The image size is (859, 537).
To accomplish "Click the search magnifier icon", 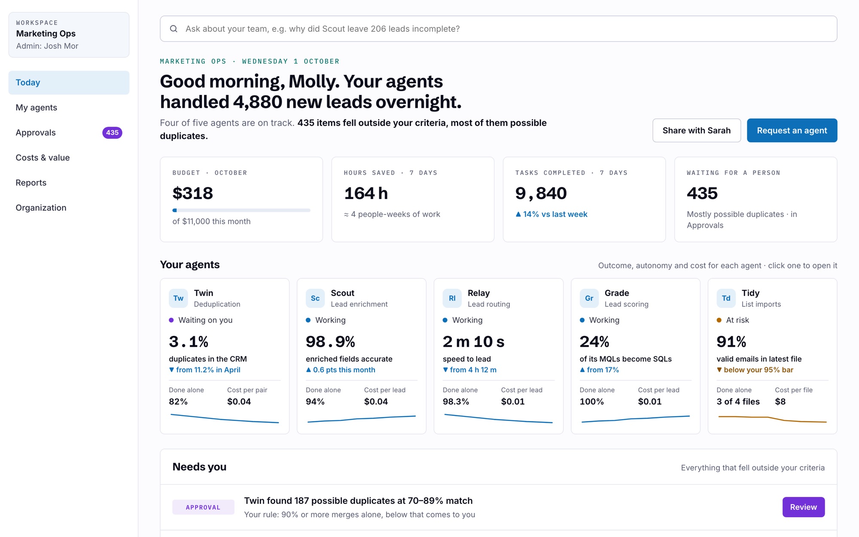I will coord(174,29).
